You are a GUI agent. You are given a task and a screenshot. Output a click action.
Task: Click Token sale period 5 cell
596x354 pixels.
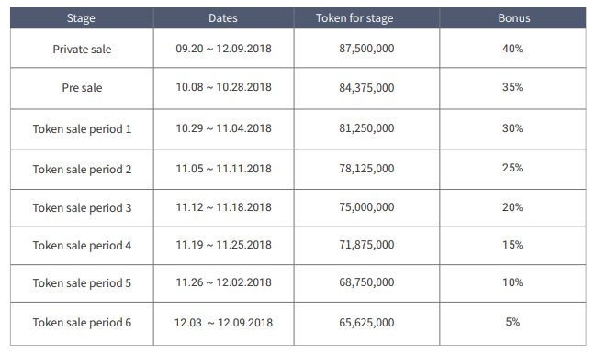tap(82, 283)
